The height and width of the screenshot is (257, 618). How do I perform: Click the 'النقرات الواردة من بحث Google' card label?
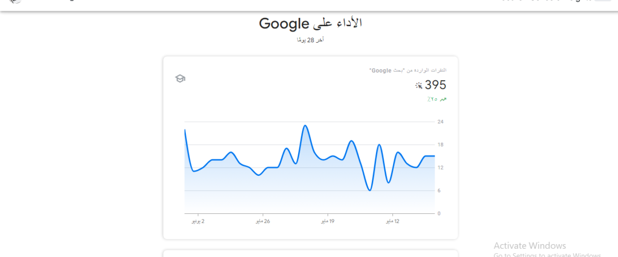408,70
